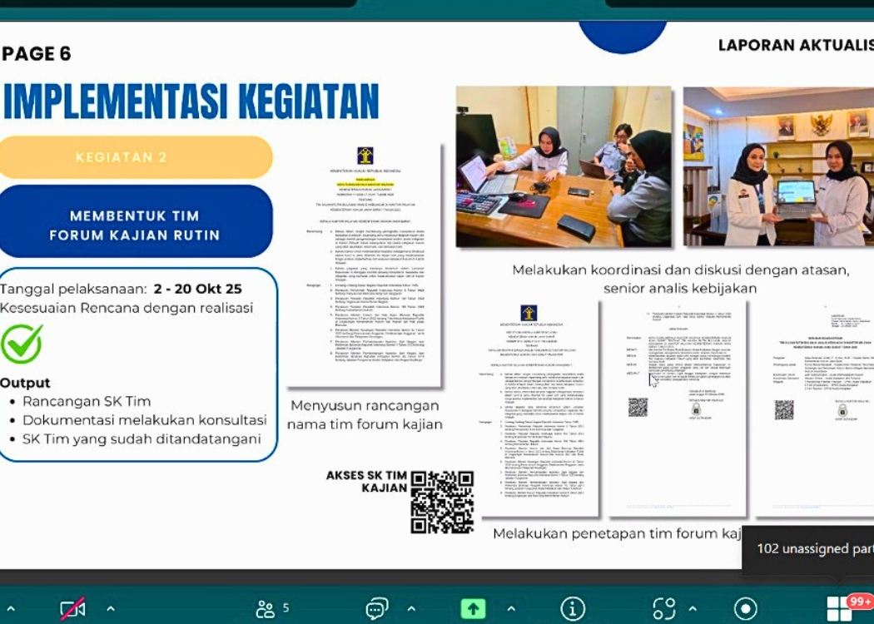Image resolution: width=874 pixels, height=624 pixels.
Task: Expand share options chevron beside green icon
Action: pos(510,608)
